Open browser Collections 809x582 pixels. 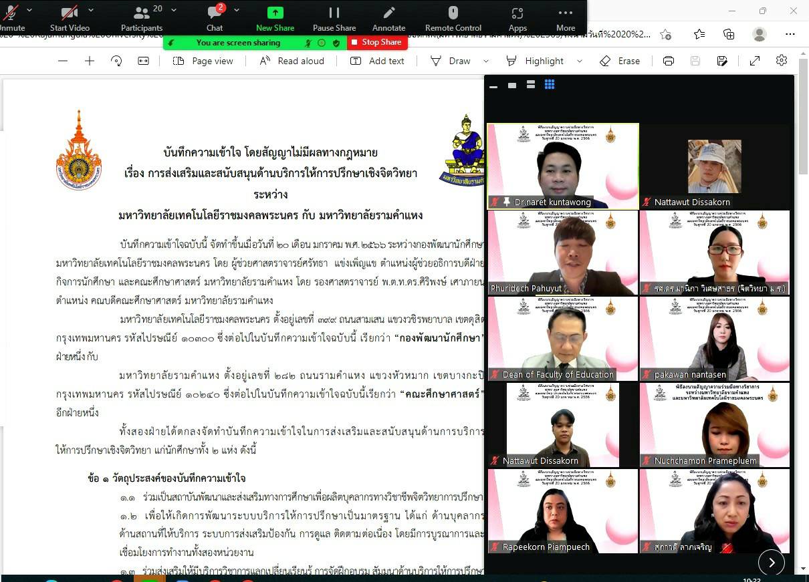pyautogui.click(x=729, y=34)
